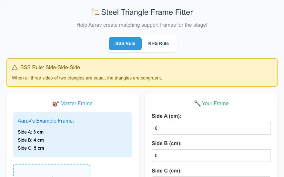This screenshot has height=177, width=284.
Task: Click the Steel Triangle Frame Fitter title
Action: click(x=147, y=12)
